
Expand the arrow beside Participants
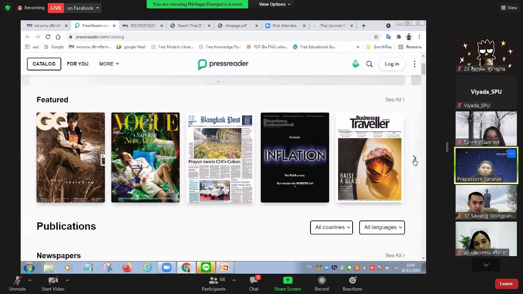click(234, 280)
